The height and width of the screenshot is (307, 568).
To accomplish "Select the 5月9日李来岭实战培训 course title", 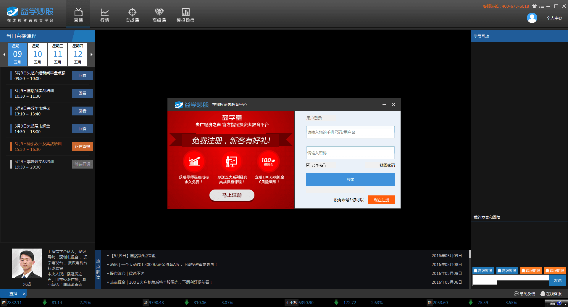I will tap(34, 161).
